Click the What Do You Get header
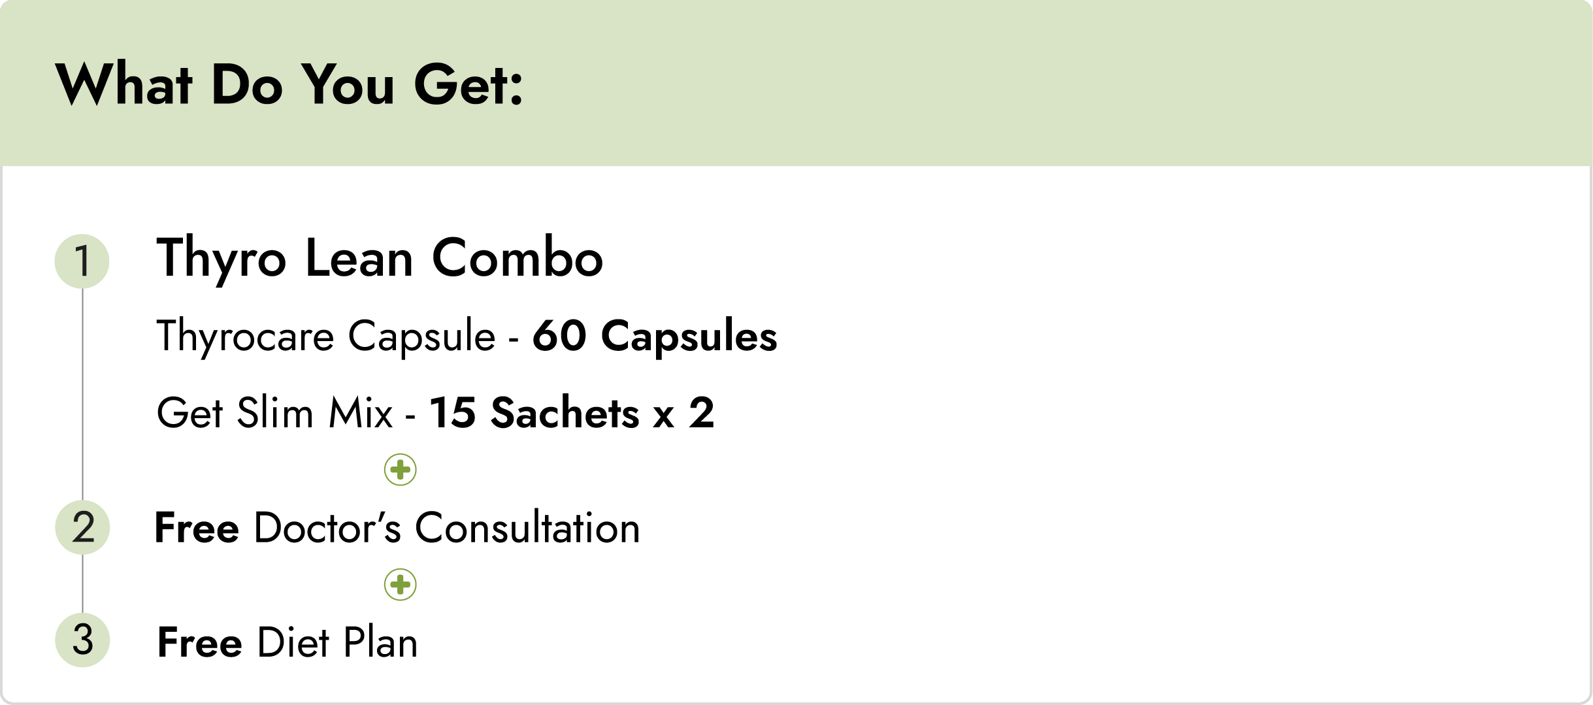This screenshot has width=1593, height=705. [x=289, y=85]
